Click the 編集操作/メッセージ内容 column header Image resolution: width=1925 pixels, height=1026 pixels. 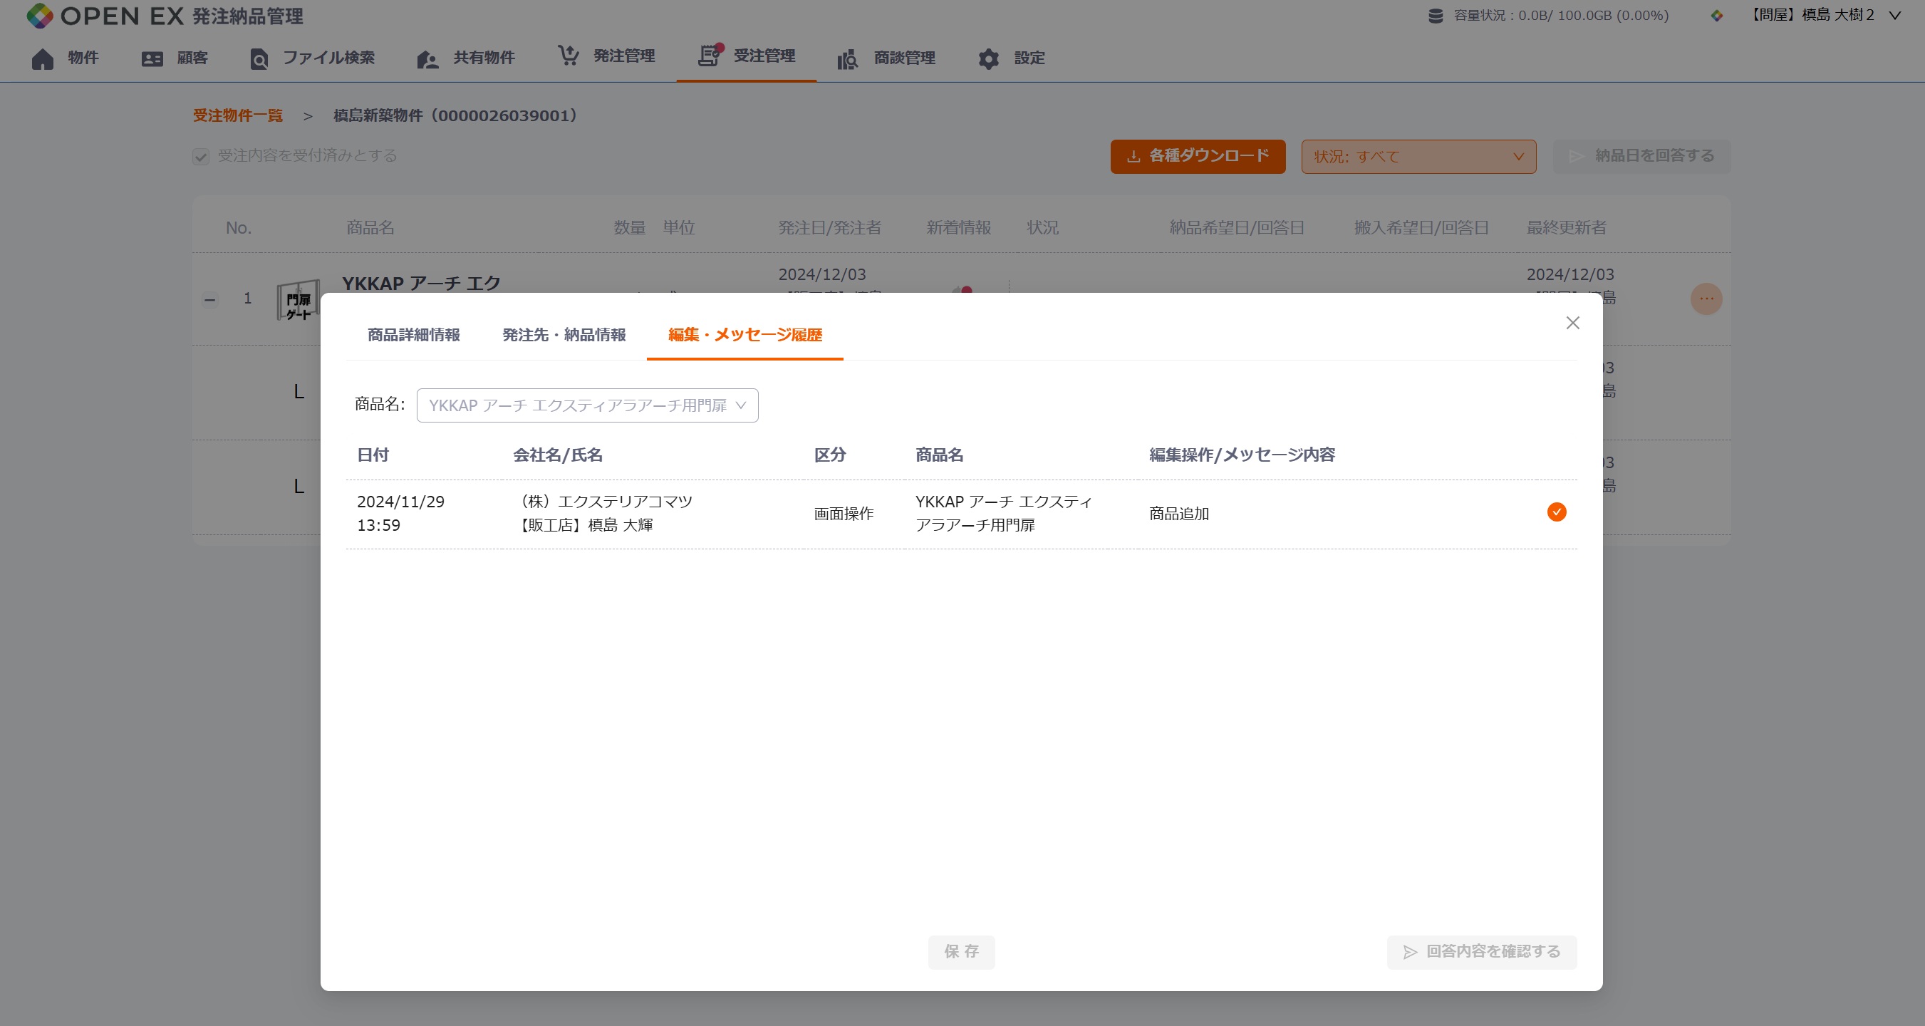[1242, 455]
